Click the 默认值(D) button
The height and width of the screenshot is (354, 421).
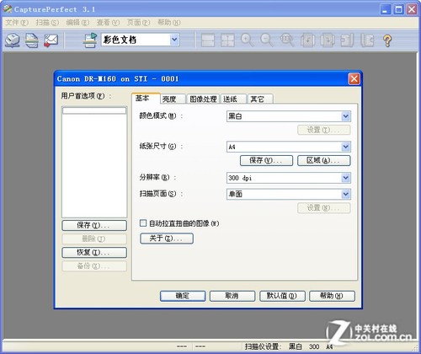click(x=282, y=296)
